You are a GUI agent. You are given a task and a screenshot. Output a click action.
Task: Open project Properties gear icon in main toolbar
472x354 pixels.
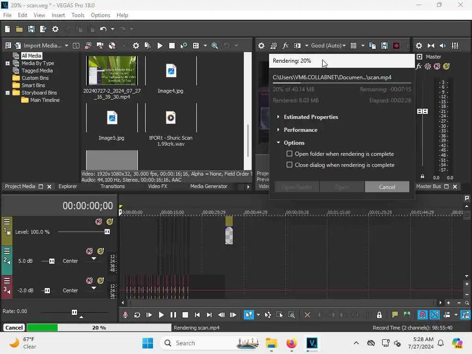coord(55,29)
